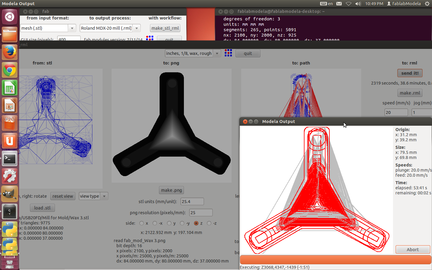
Task: Select side -y radio button
Action: [x=182, y=223]
